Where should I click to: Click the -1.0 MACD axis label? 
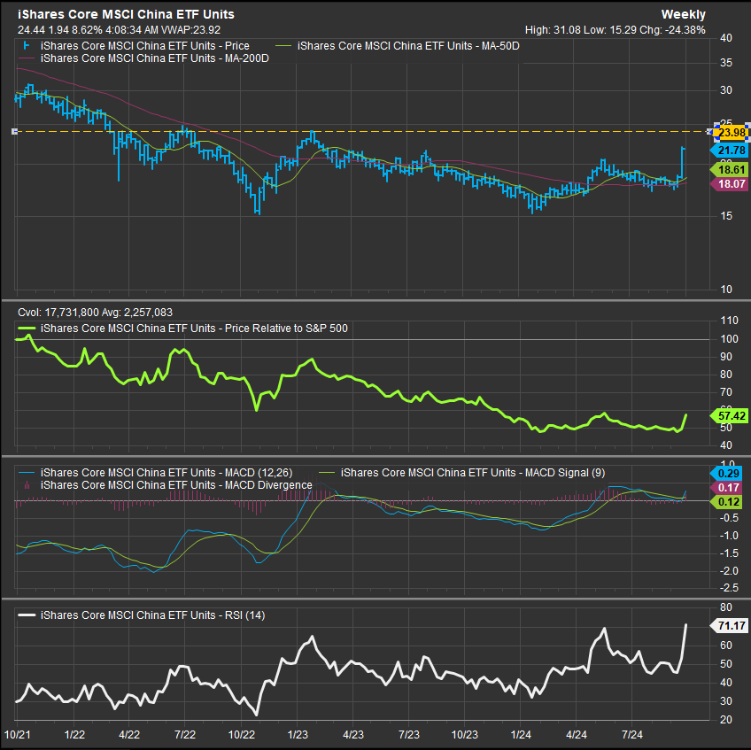pyautogui.click(x=729, y=536)
